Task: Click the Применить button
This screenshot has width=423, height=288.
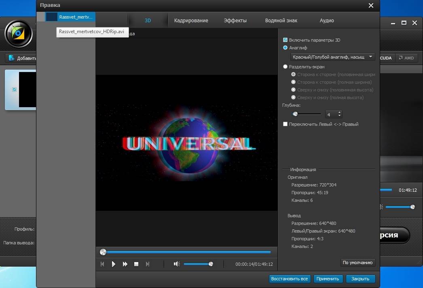Action: [328, 279]
